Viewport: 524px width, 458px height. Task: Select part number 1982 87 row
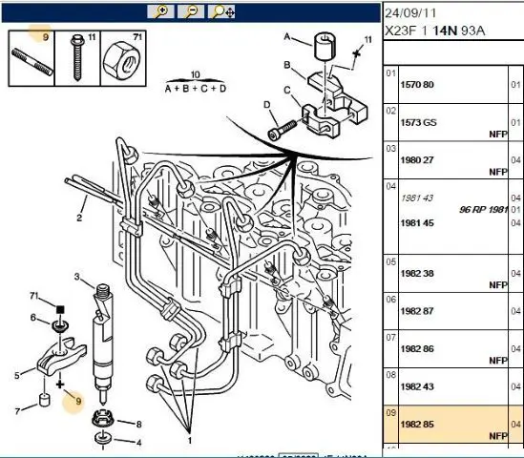coord(453,311)
